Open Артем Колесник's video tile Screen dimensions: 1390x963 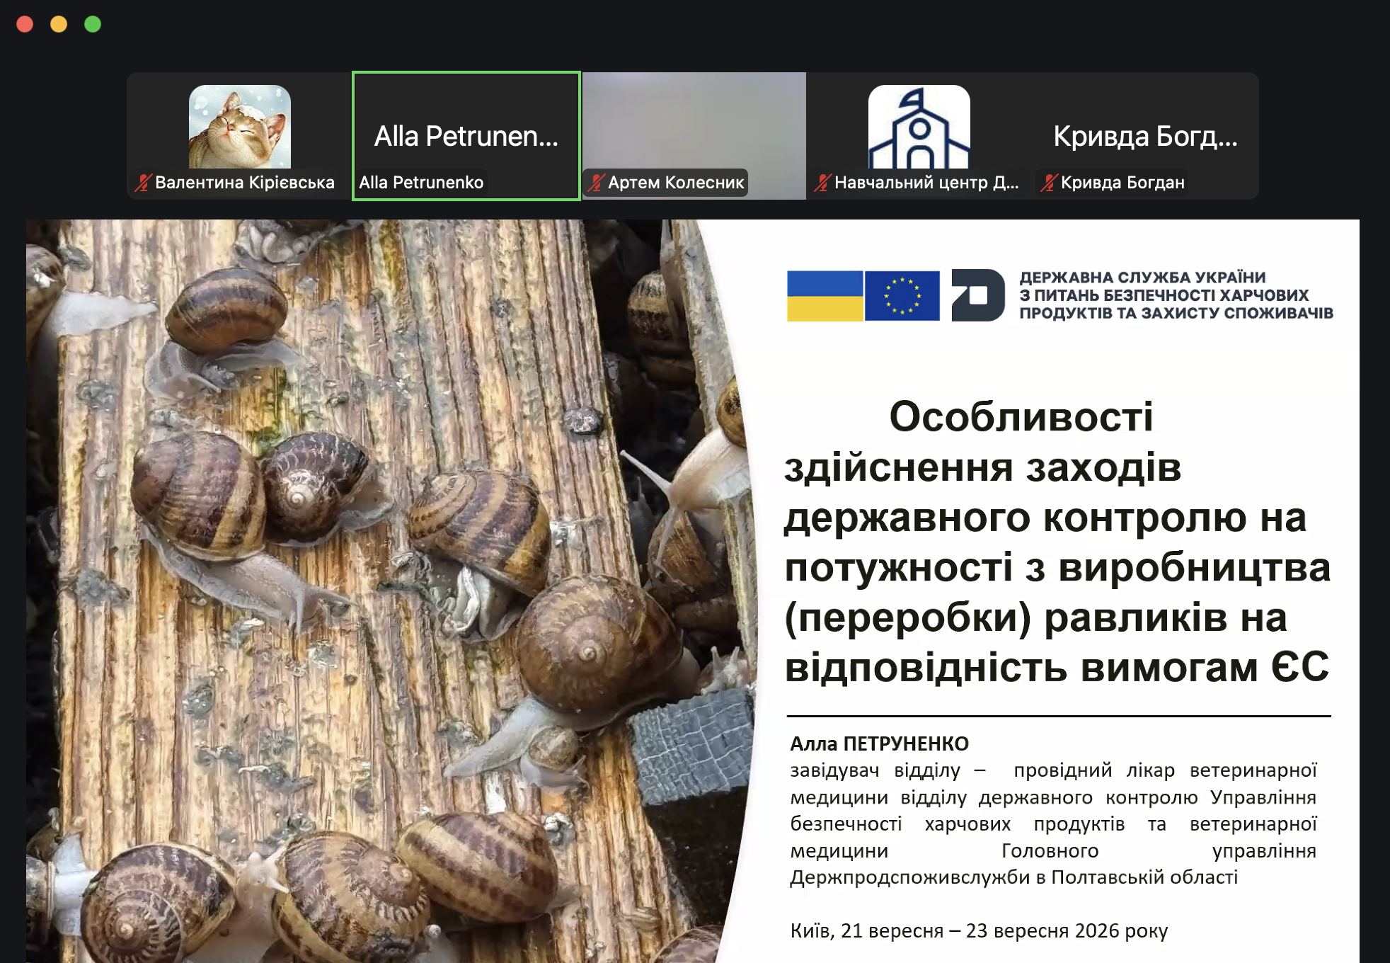[x=694, y=136]
